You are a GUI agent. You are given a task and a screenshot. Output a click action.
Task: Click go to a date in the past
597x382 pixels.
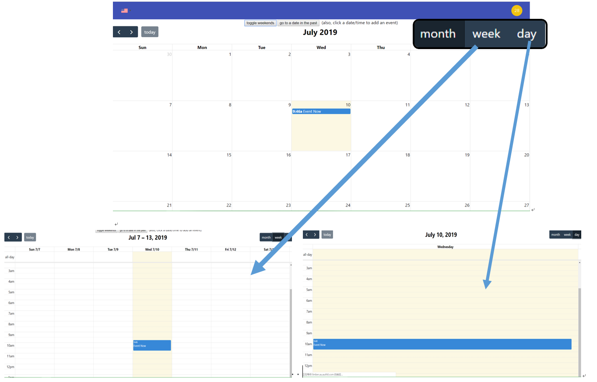click(x=298, y=23)
